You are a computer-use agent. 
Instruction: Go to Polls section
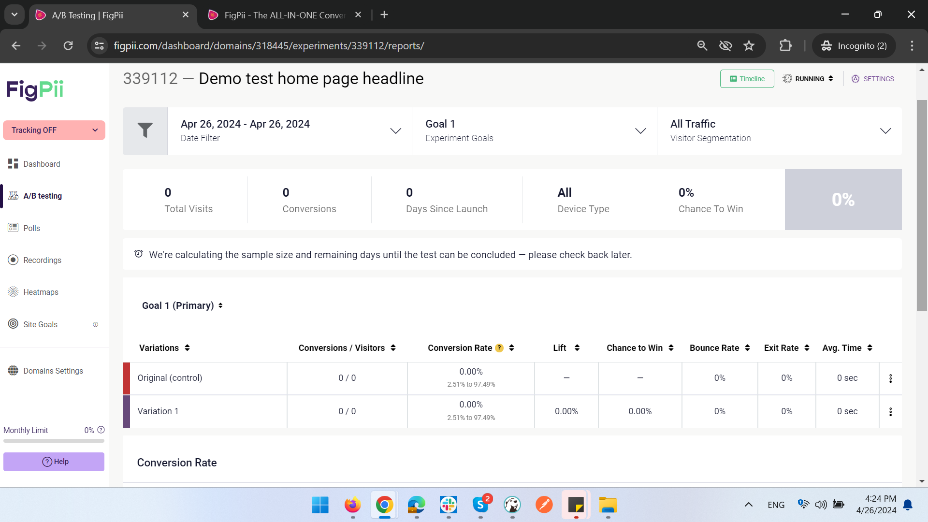click(31, 228)
